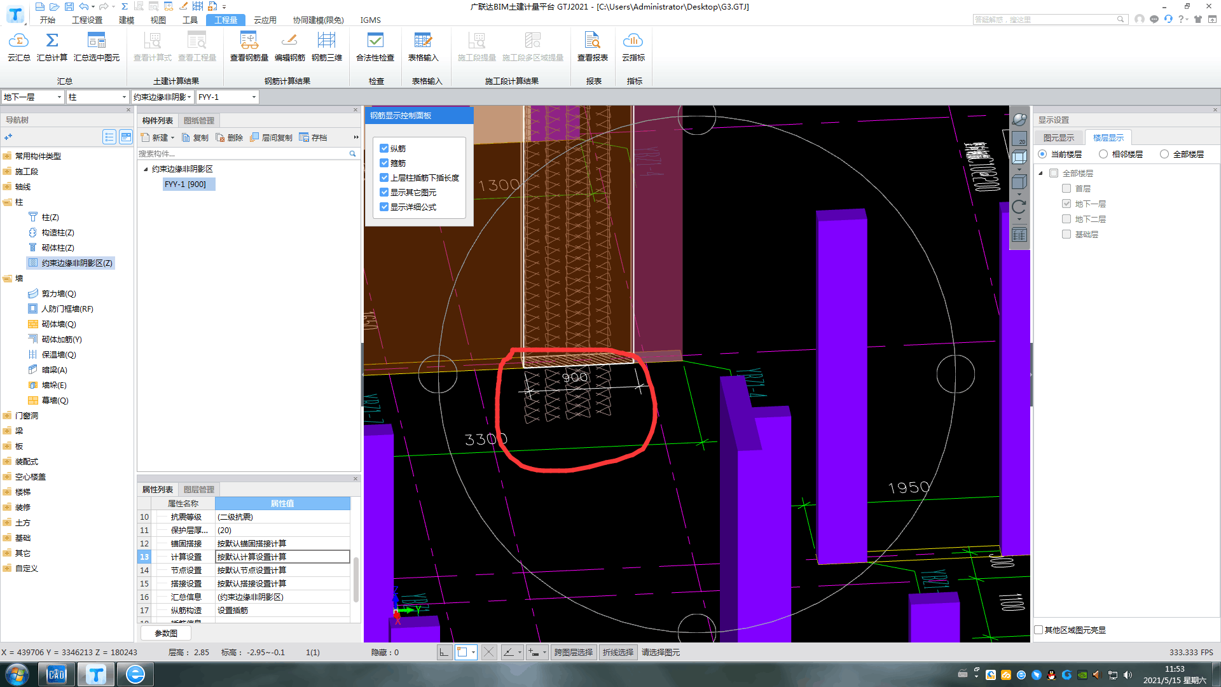Click the 计算设置 property value cell
The height and width of the screenshot is (687, 1221).
click(x=282, y=557)
